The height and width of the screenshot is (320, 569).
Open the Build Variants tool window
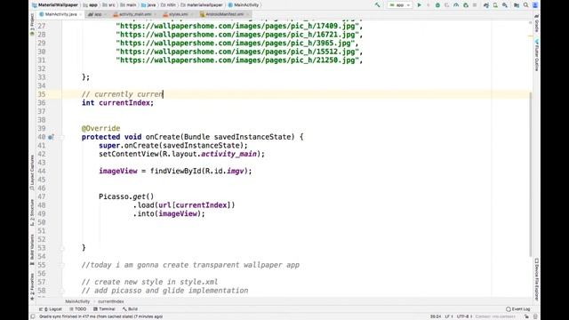tap(32, 250)
